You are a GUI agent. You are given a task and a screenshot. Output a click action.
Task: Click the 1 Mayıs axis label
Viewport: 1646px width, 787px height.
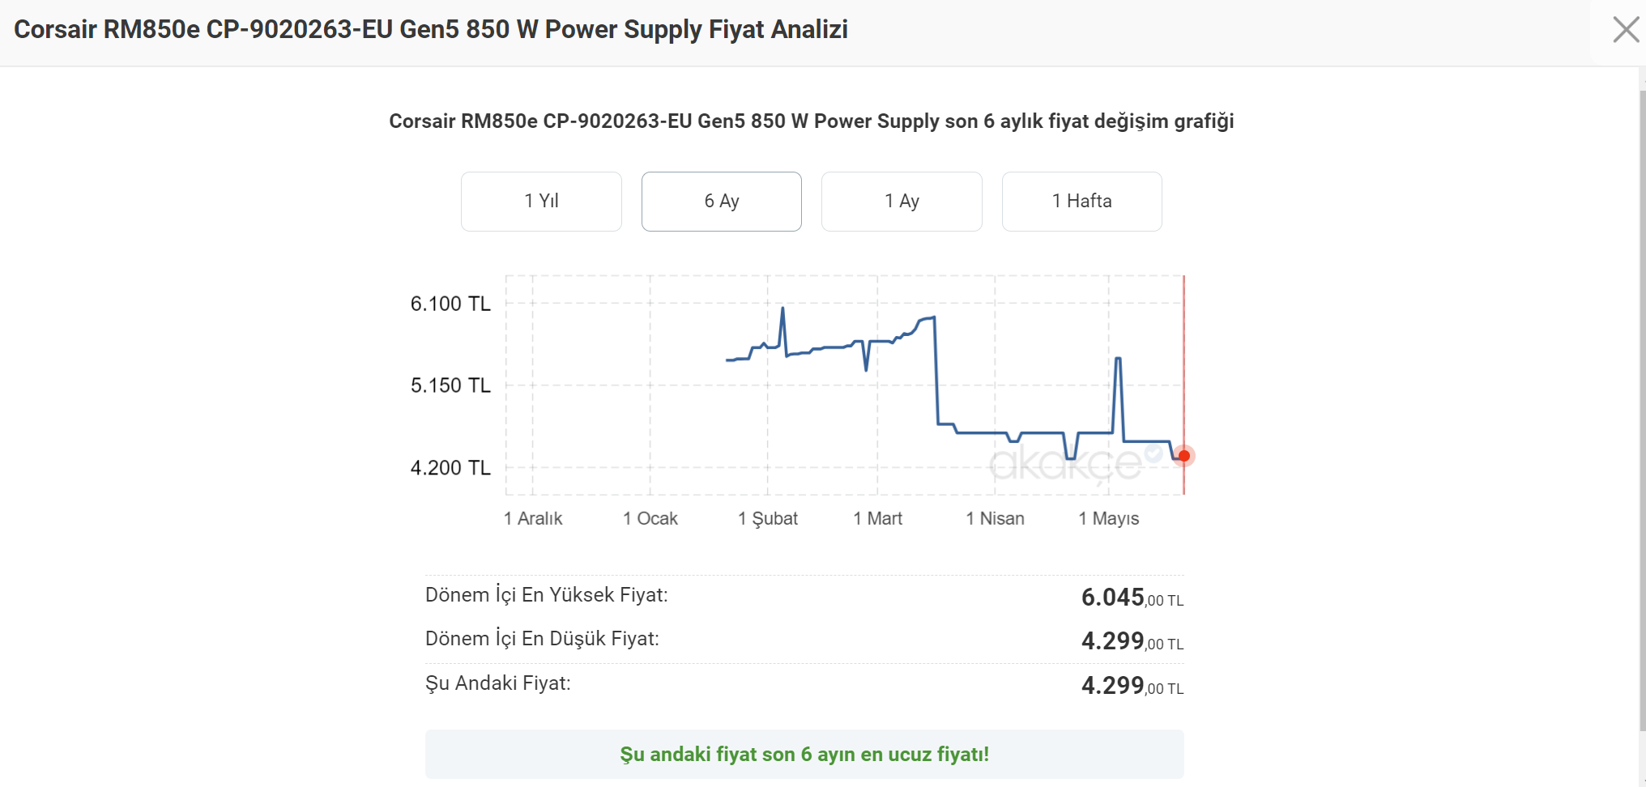pos(1108,518)
